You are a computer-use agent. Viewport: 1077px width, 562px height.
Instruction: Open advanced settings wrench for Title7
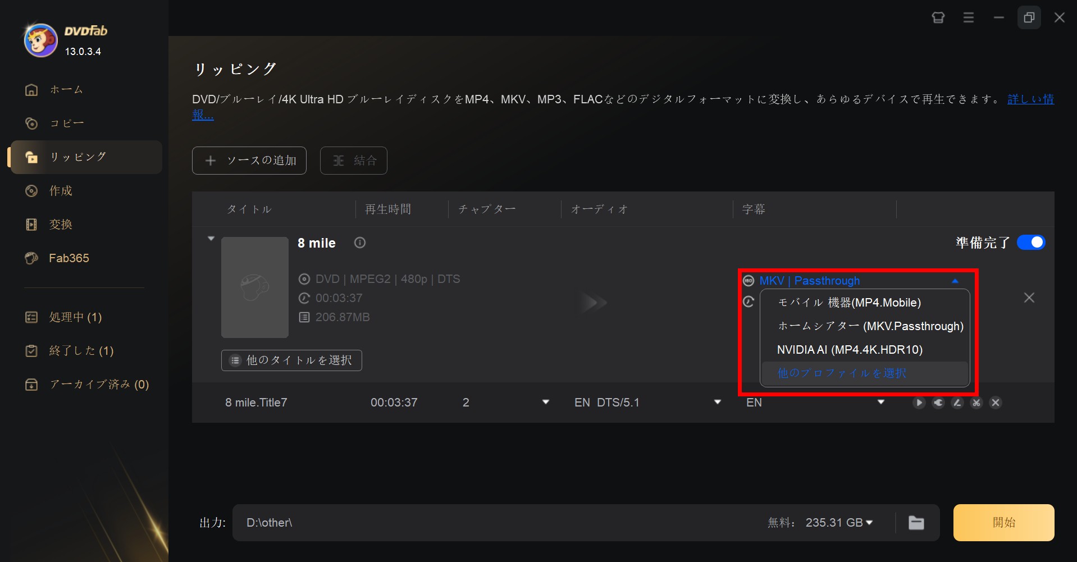point(938,403)
